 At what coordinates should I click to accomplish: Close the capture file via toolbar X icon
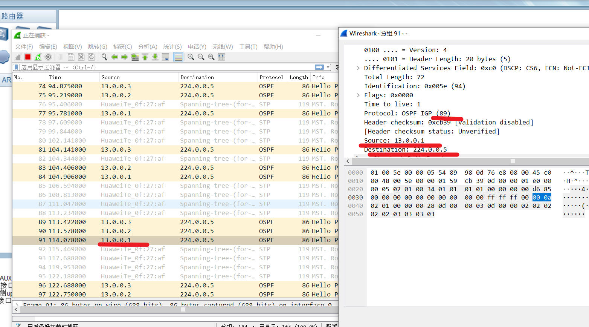click(x=81, y=57)
